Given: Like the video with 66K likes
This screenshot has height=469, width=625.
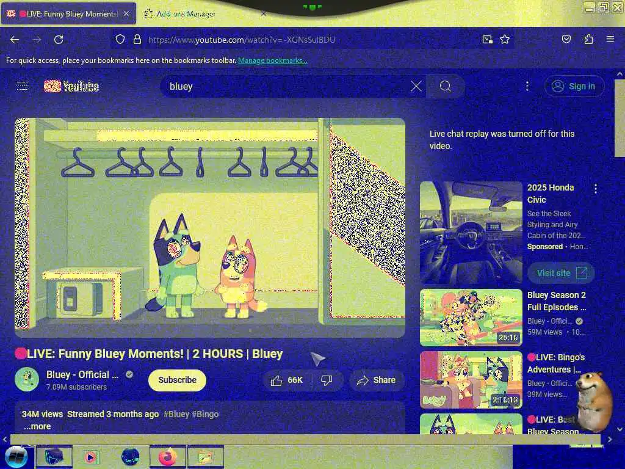Looking at the screenshot, I should click(287, 380).
